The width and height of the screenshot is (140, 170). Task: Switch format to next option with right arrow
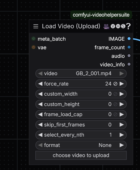coord(122,145)
